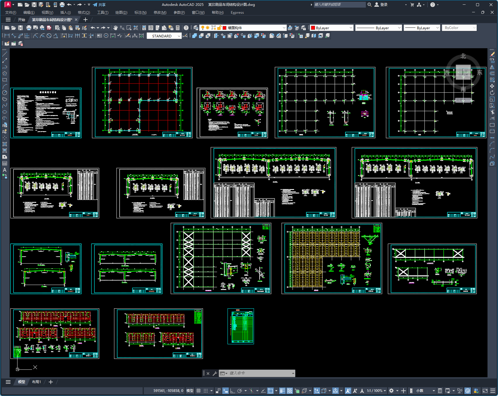498x396 pixels.
Task: Switch to the 开始 start tab
Action: tap(21, 20)
